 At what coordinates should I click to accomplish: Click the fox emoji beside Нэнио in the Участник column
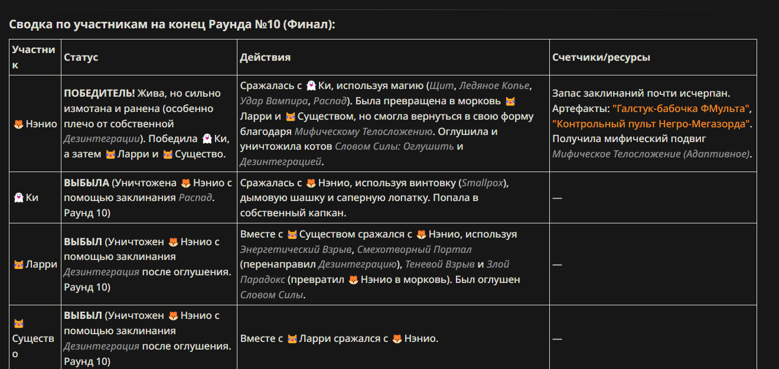(x=18, y=124)
